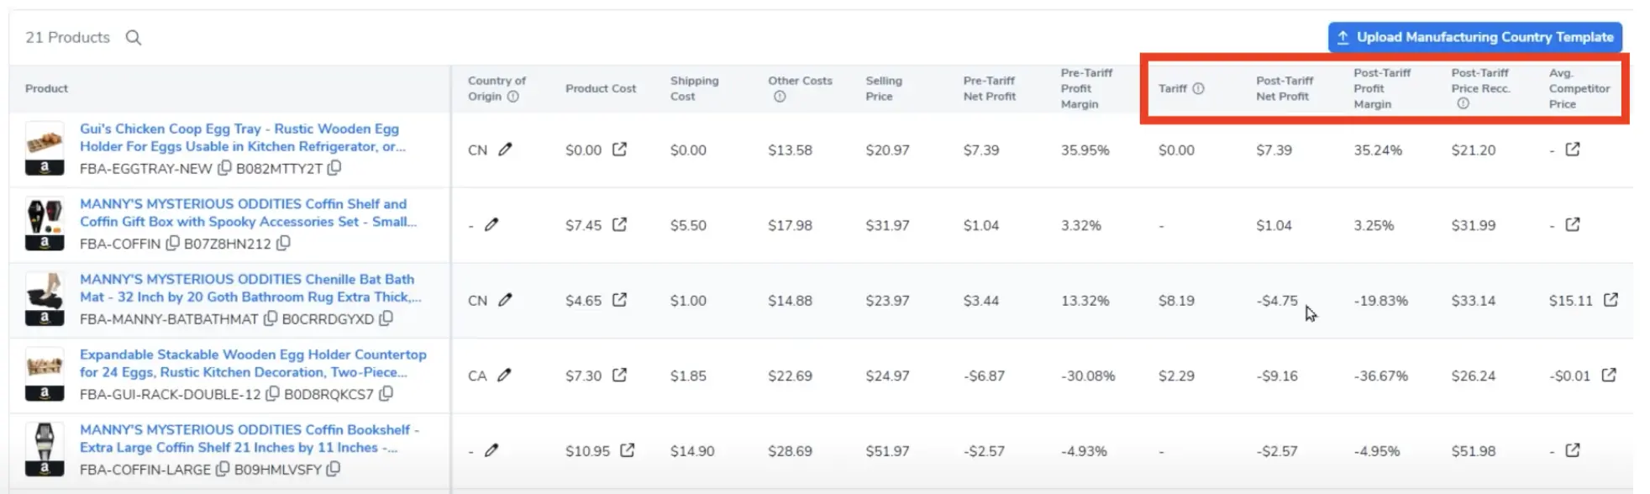Click the Avg. Competitor Price column header

pos(1579,88)
